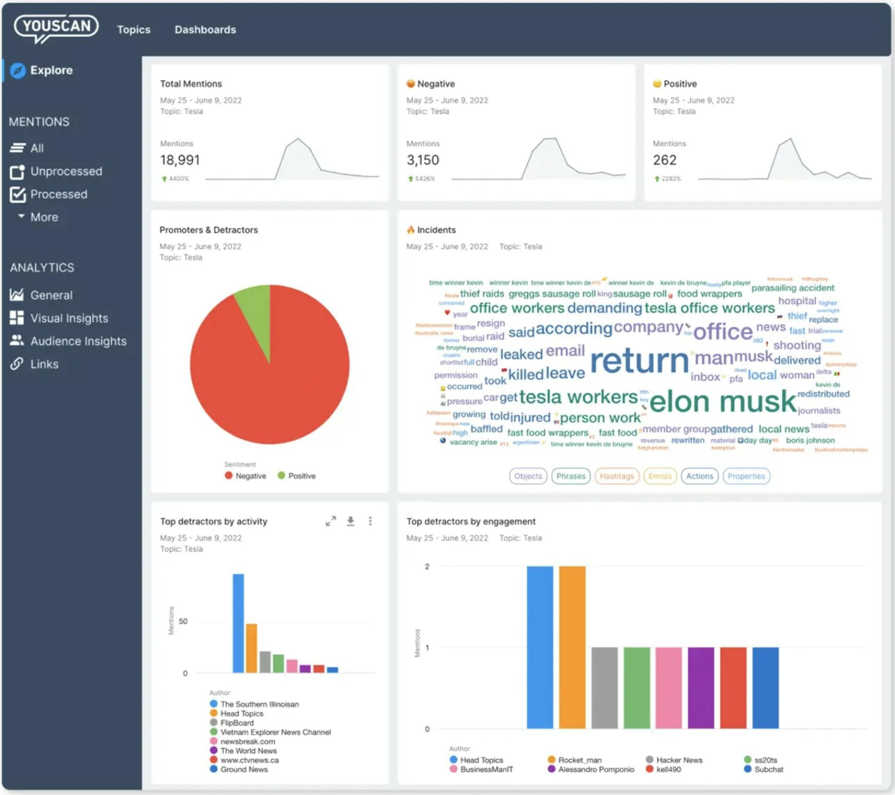Screen dimensions: 895x795
Task: Select the Audience Insights people icon
Action: [17, 341]
